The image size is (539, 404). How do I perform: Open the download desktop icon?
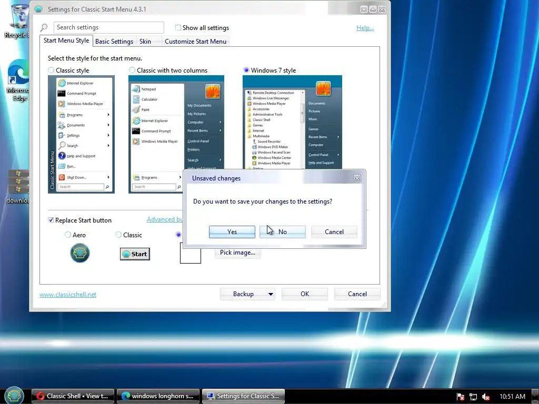pos(18,186)
